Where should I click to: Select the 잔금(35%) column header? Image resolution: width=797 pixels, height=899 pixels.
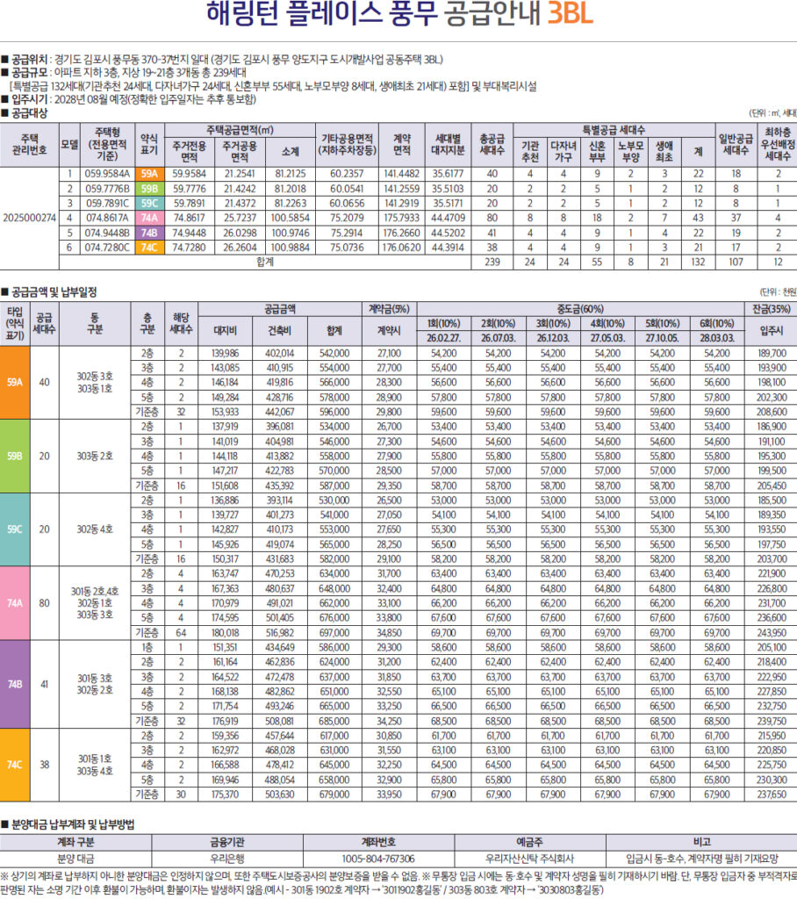pyautogui.click(x=772, y=308)
